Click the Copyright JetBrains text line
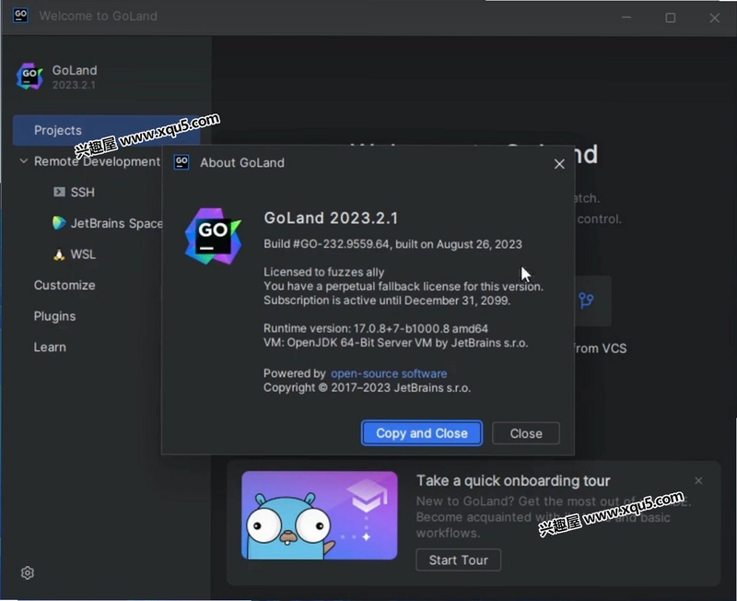This screenshot has width=737, height=601. pyautogui.click(x=367, y=387)
